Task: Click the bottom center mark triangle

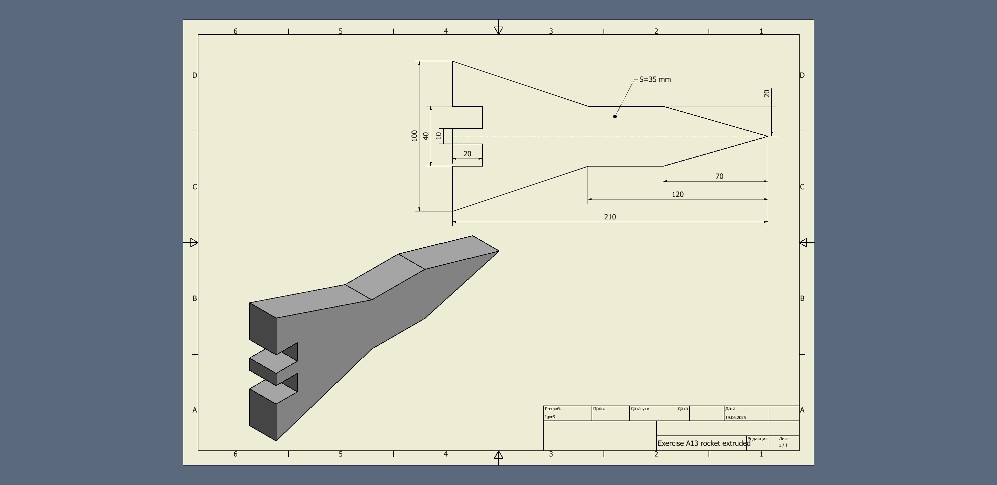Action: pos(498,455)
